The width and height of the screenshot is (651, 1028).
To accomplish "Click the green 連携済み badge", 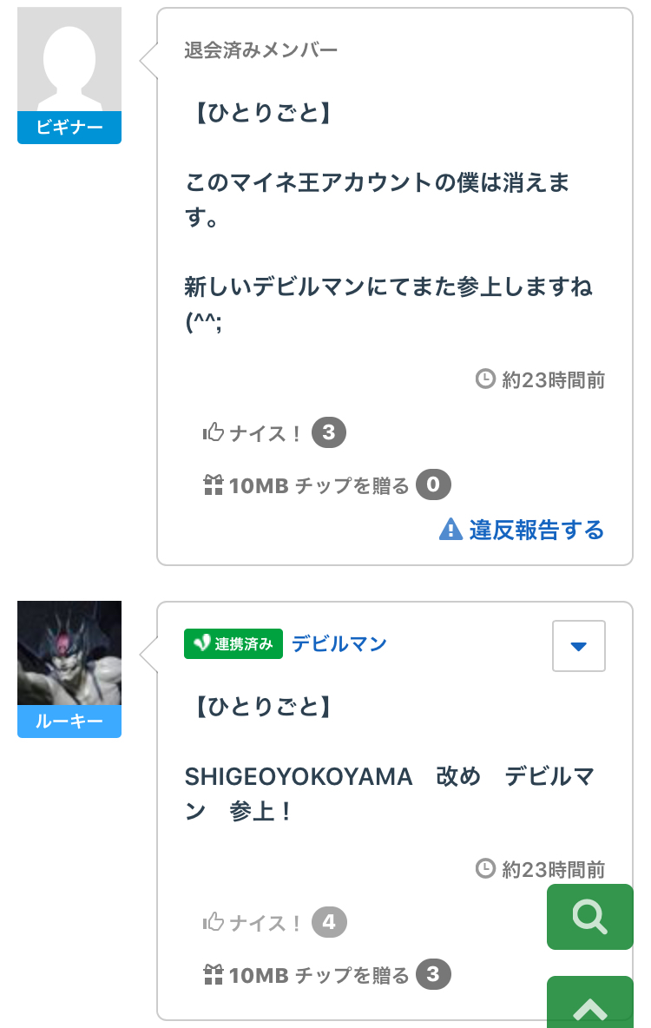I will (x=233, y=643).
